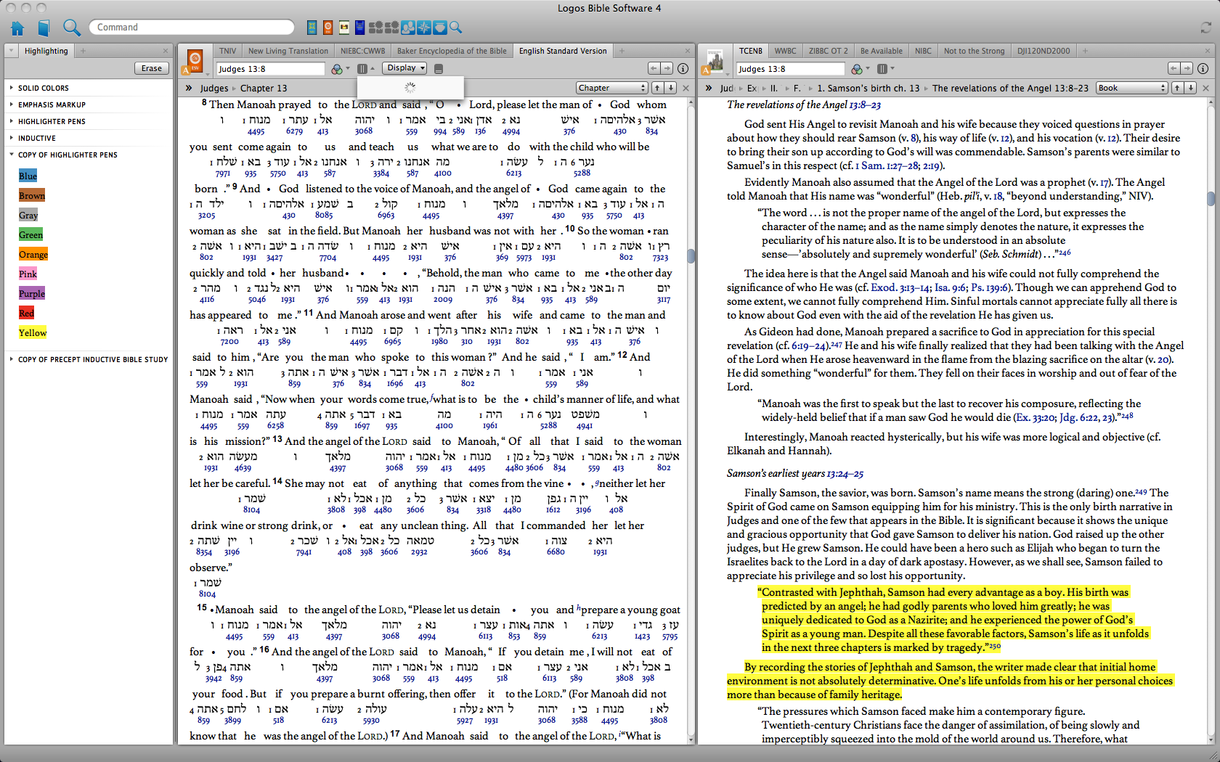The width and height of the screenshot is (1220, 762).
Task: Jump to previous book in TCENB
Action: point(1177,88)
